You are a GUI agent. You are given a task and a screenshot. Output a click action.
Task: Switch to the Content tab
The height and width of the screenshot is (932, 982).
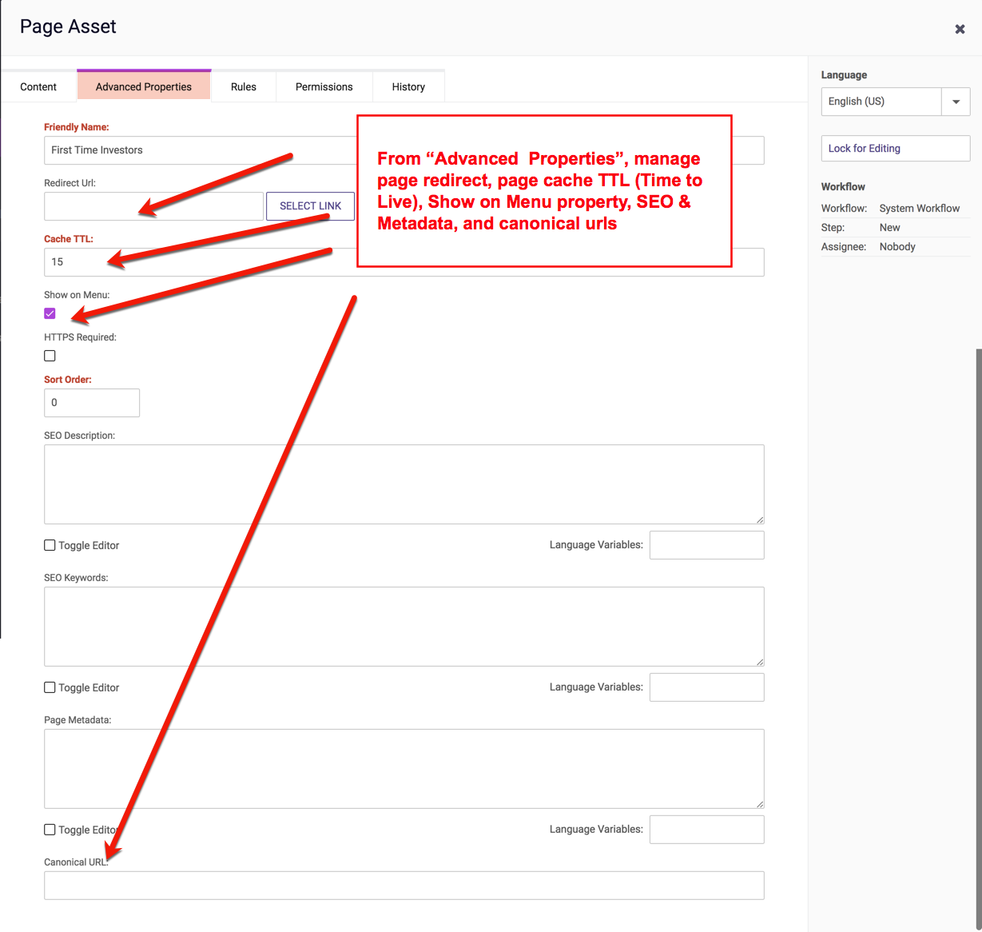[38, 87]
